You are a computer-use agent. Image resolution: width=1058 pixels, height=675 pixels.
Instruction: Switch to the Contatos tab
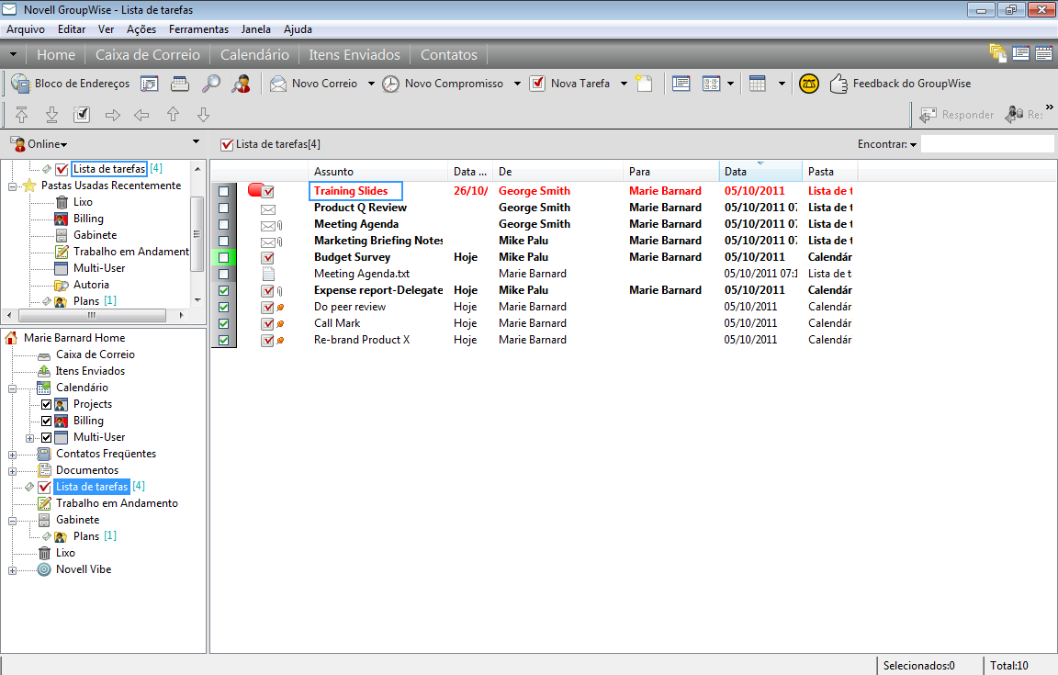pyautogui.click(x=449, y=55)
